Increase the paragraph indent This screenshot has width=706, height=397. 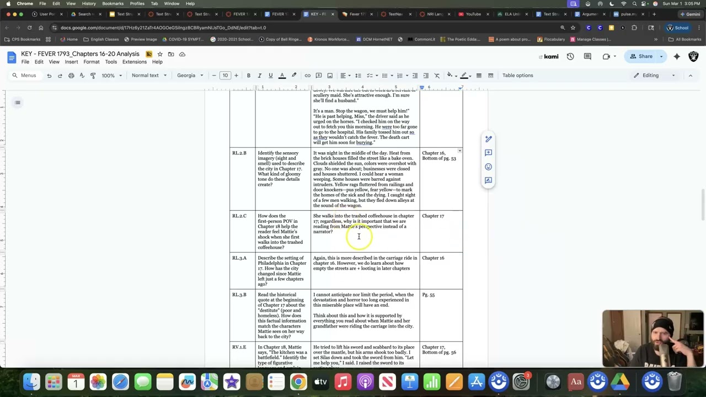coord(426,76)
